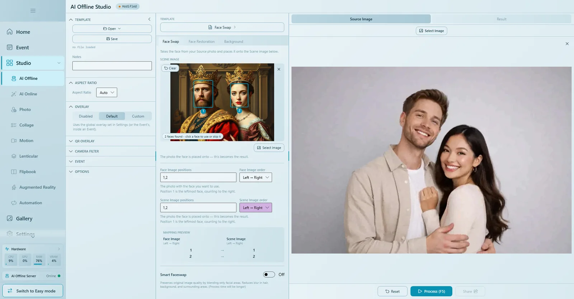Click Process (F5) button
This screenshot has width=574, height=299.
click(431, 291)
